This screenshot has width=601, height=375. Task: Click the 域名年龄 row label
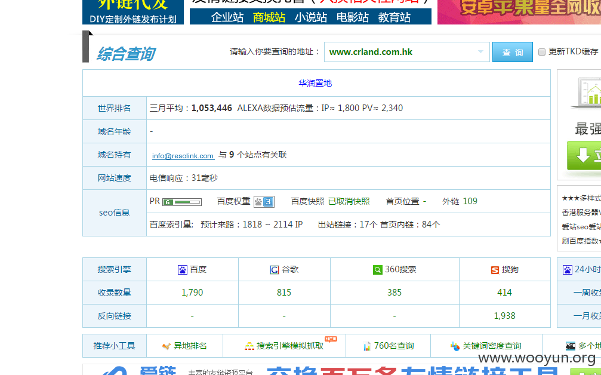click(114, 131)
